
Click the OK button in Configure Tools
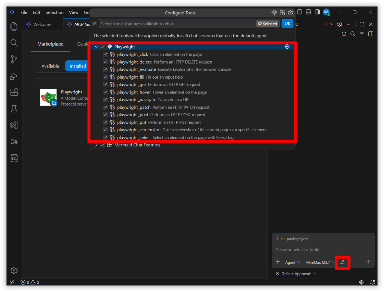pyautogui.click(x=287, y=23)
